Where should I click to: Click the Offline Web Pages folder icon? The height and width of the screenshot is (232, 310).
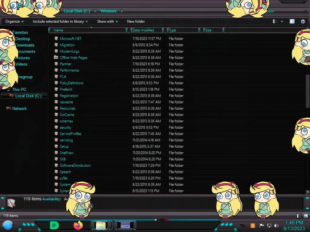tap(56, 57)
